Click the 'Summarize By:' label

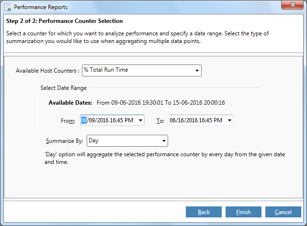click(x=65, y=141)
